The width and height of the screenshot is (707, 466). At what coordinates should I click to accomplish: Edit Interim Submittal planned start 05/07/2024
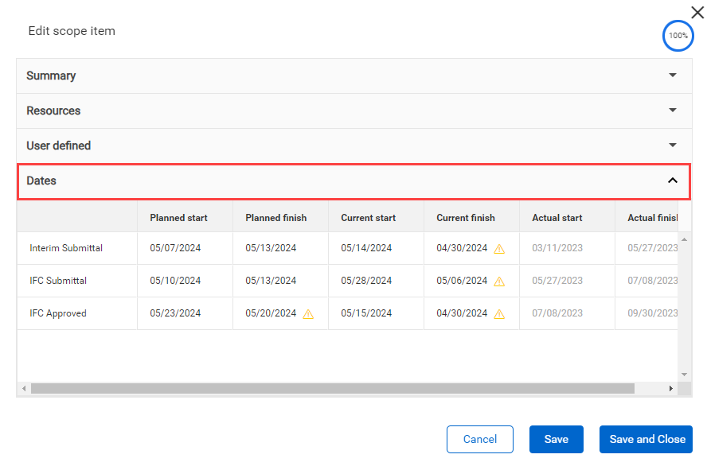tap(175, 248)
